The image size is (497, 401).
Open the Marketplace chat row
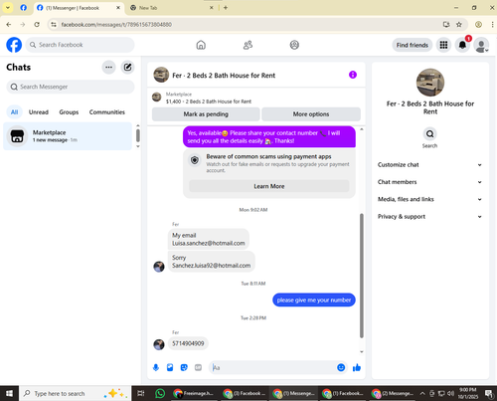tap(68, 136)
